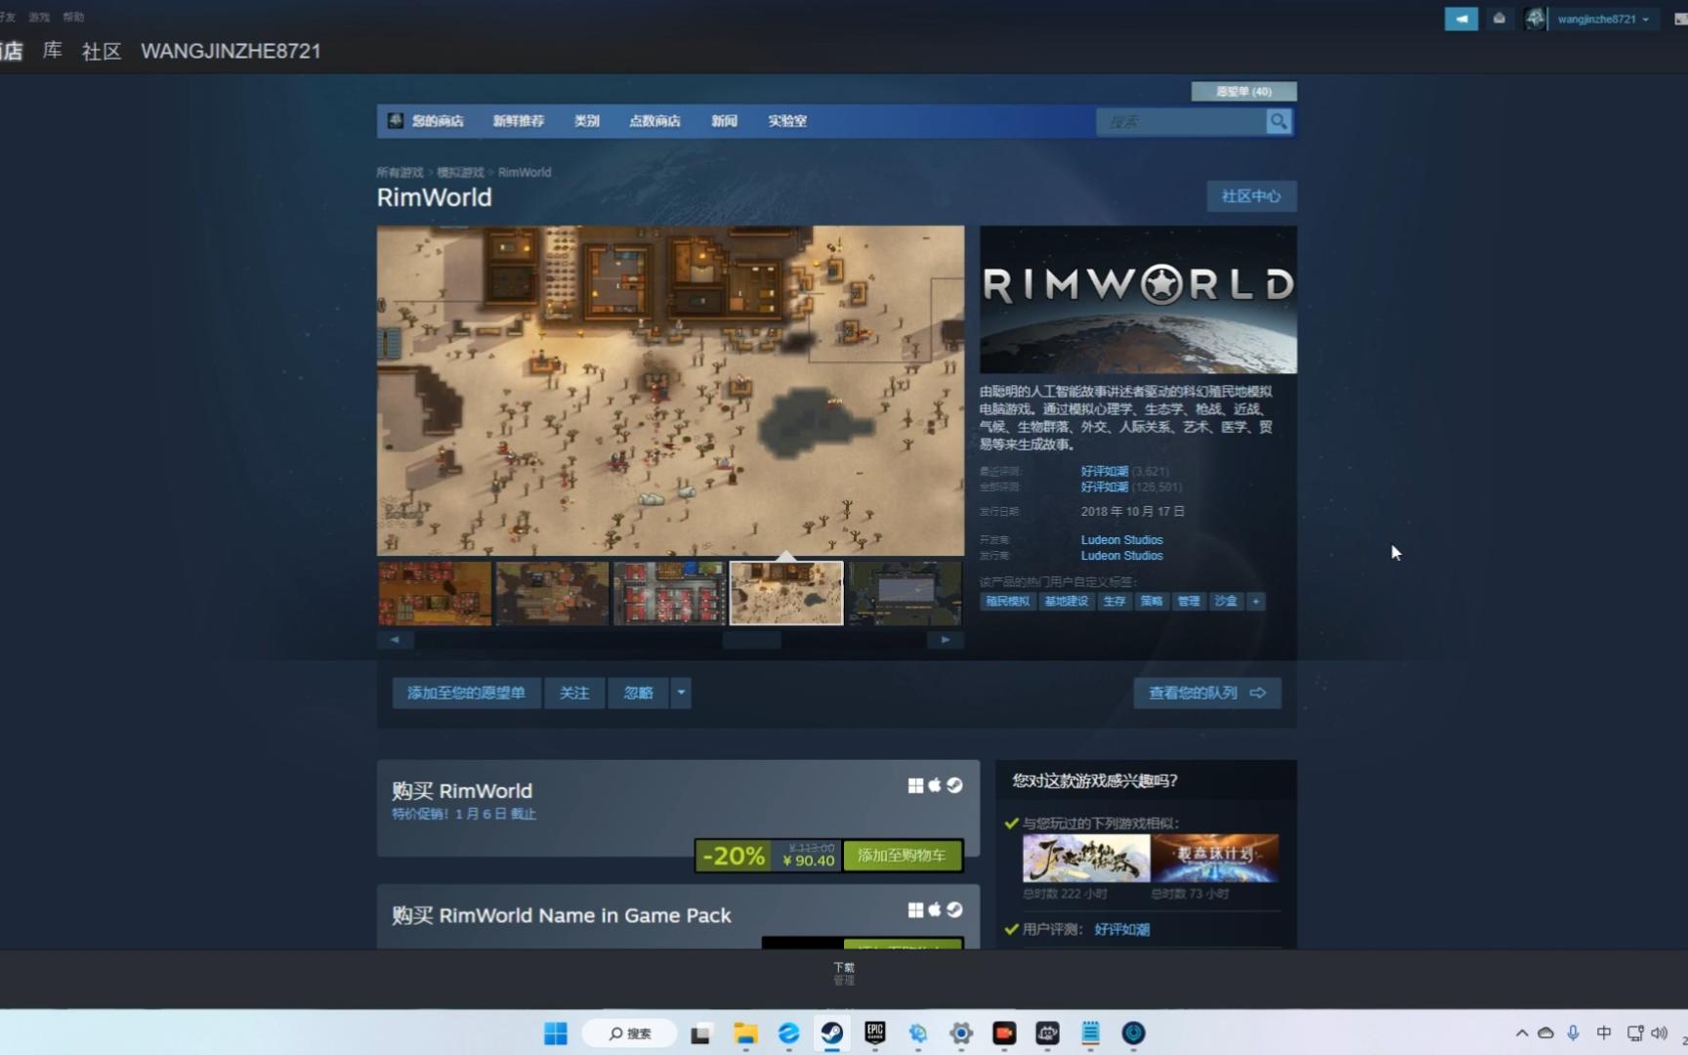Viewport: 1688px width, 1055px height.
Task: Open the notepad app icon in taskbar
Action: [1090, 1034]
